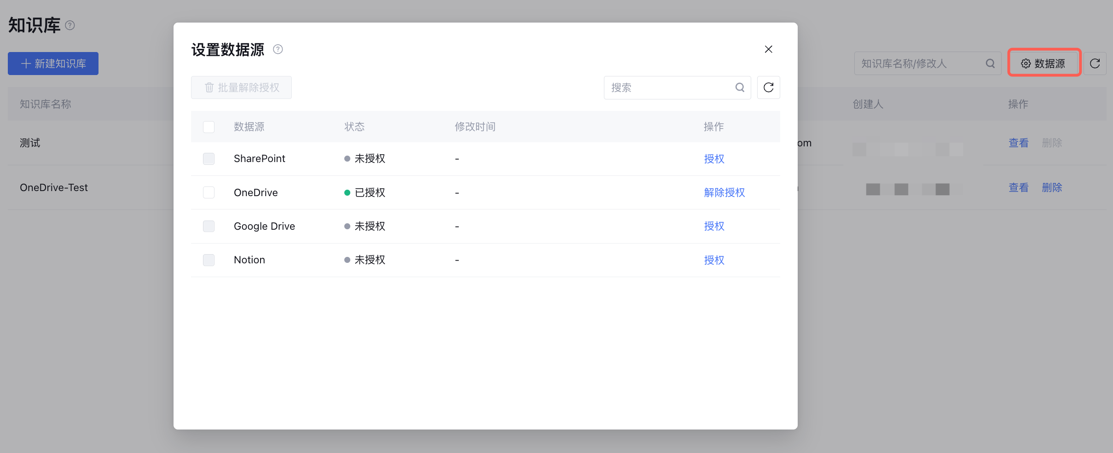The image size is (1113, 453).
Task: Click the help icon beside 设置数据源
Action: pos(278,49)
